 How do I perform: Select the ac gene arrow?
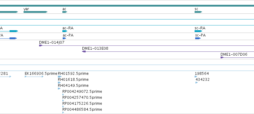[x=65, y=12]
